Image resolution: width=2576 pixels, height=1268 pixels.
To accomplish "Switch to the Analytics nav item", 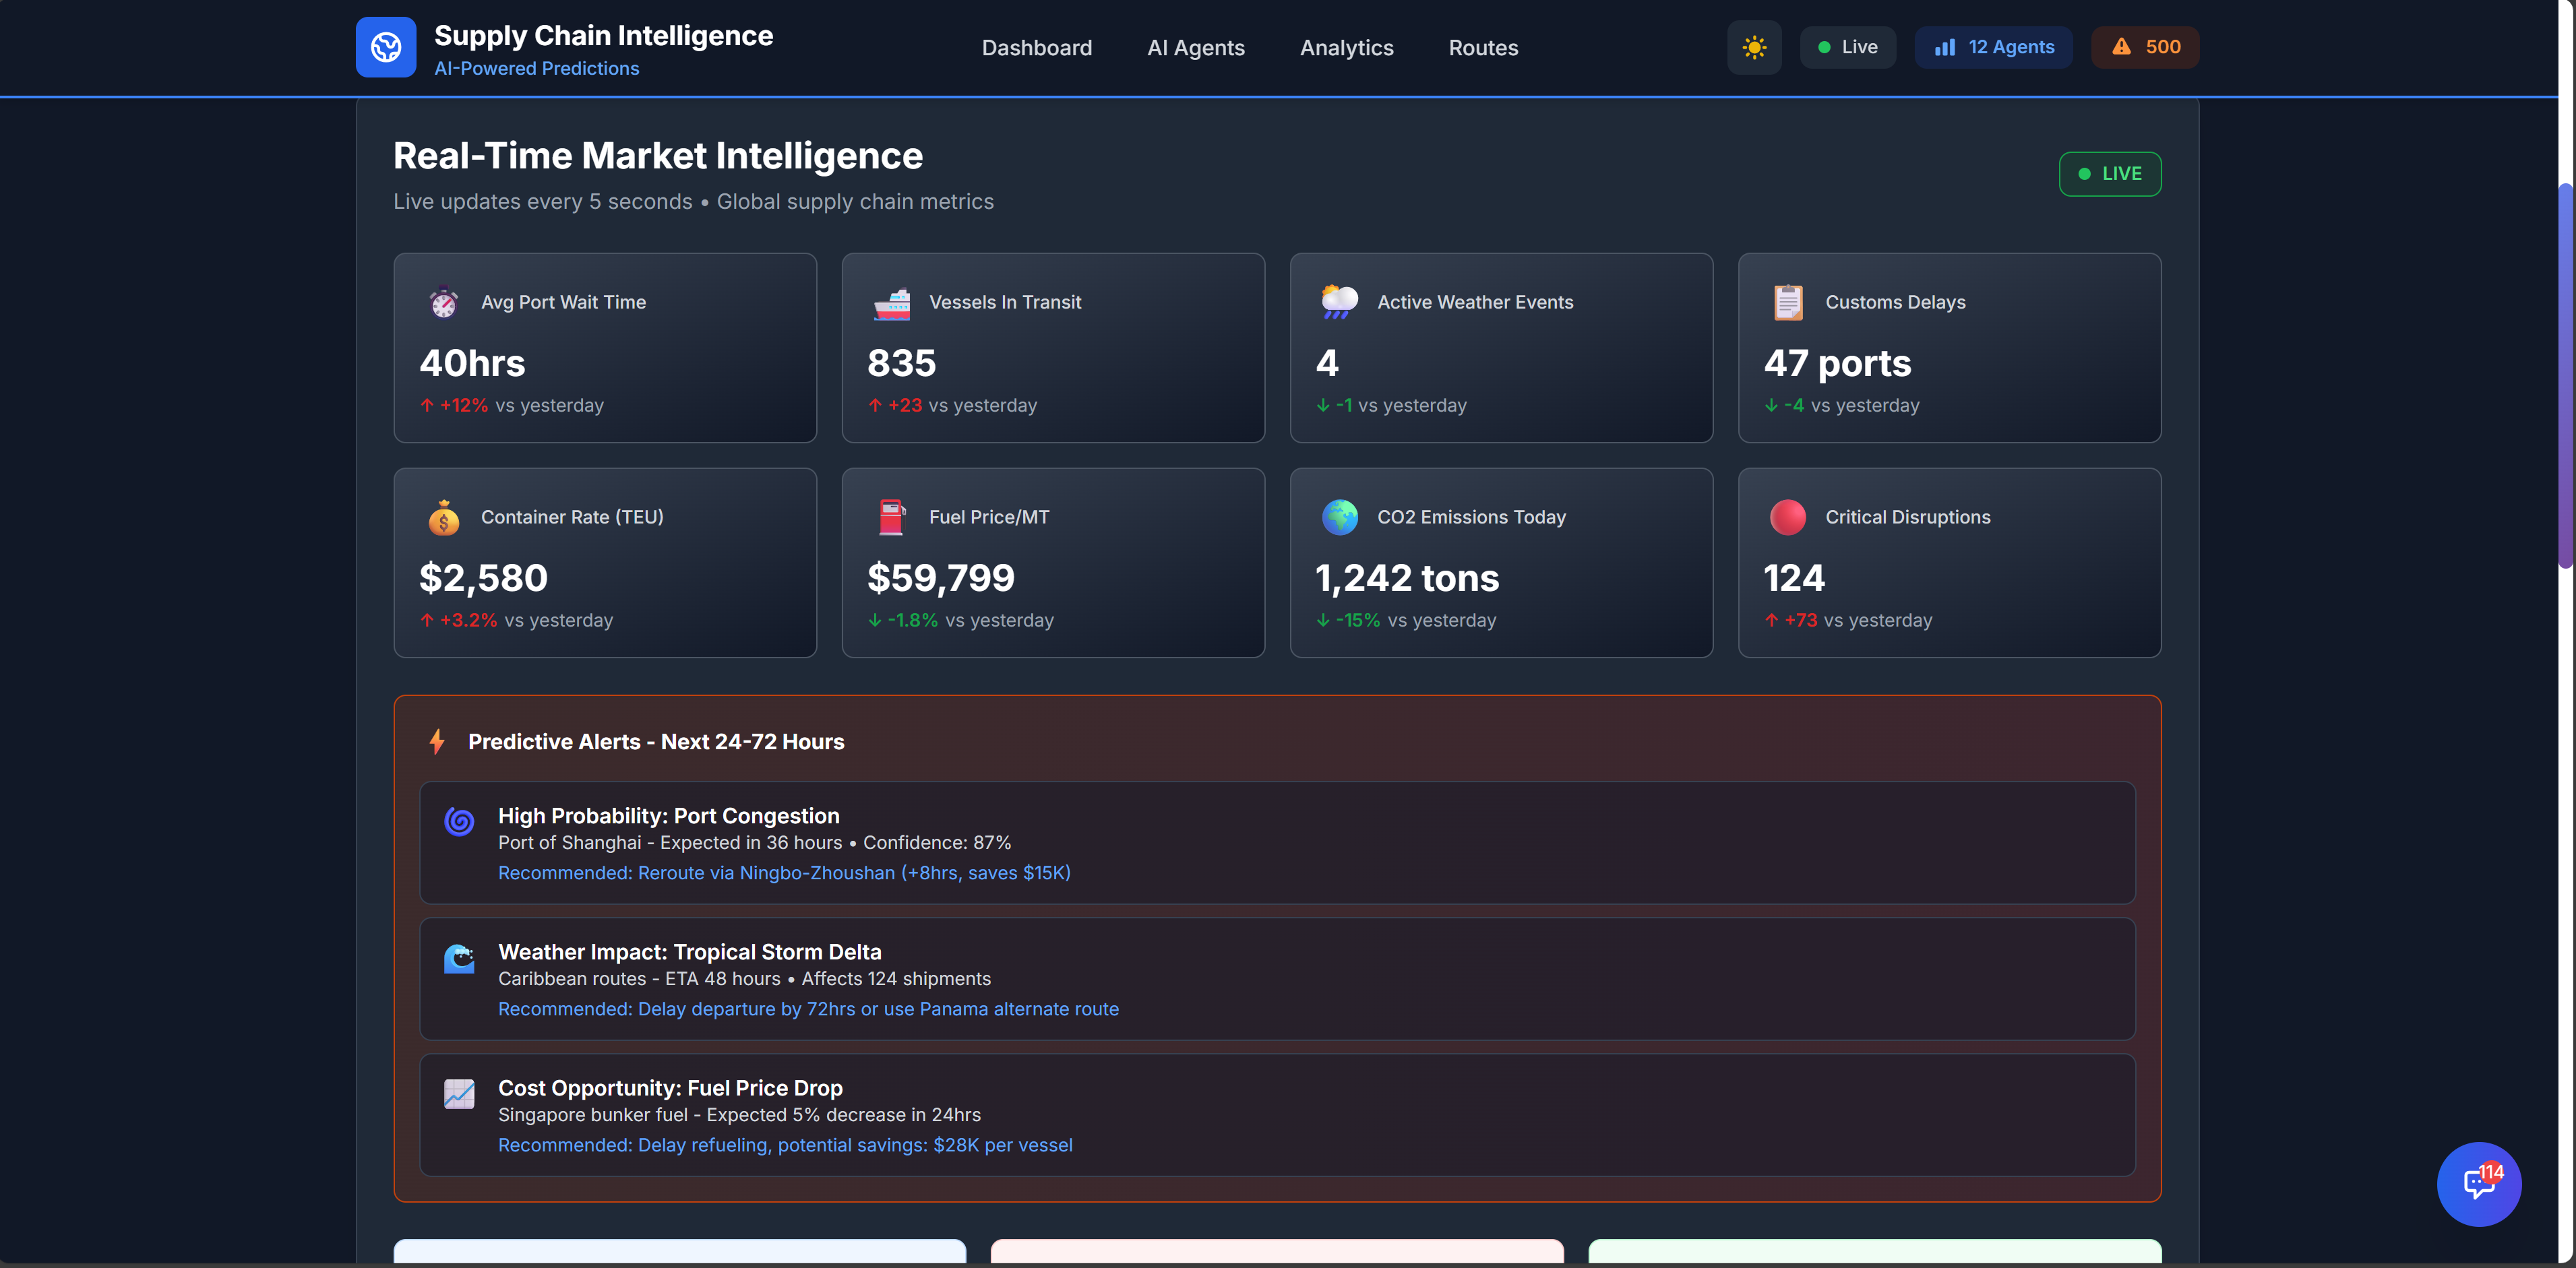I will (x=1346, y=48).
